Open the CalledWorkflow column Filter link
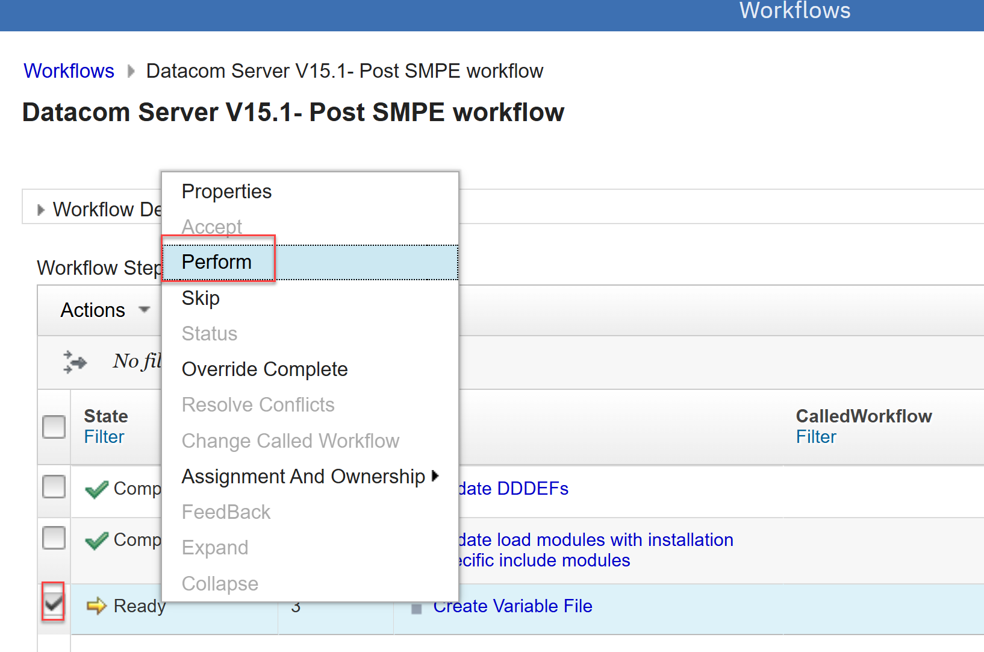The width and height of the screenshot is (984, 652). pyautogui.click(x=816, y=437)
